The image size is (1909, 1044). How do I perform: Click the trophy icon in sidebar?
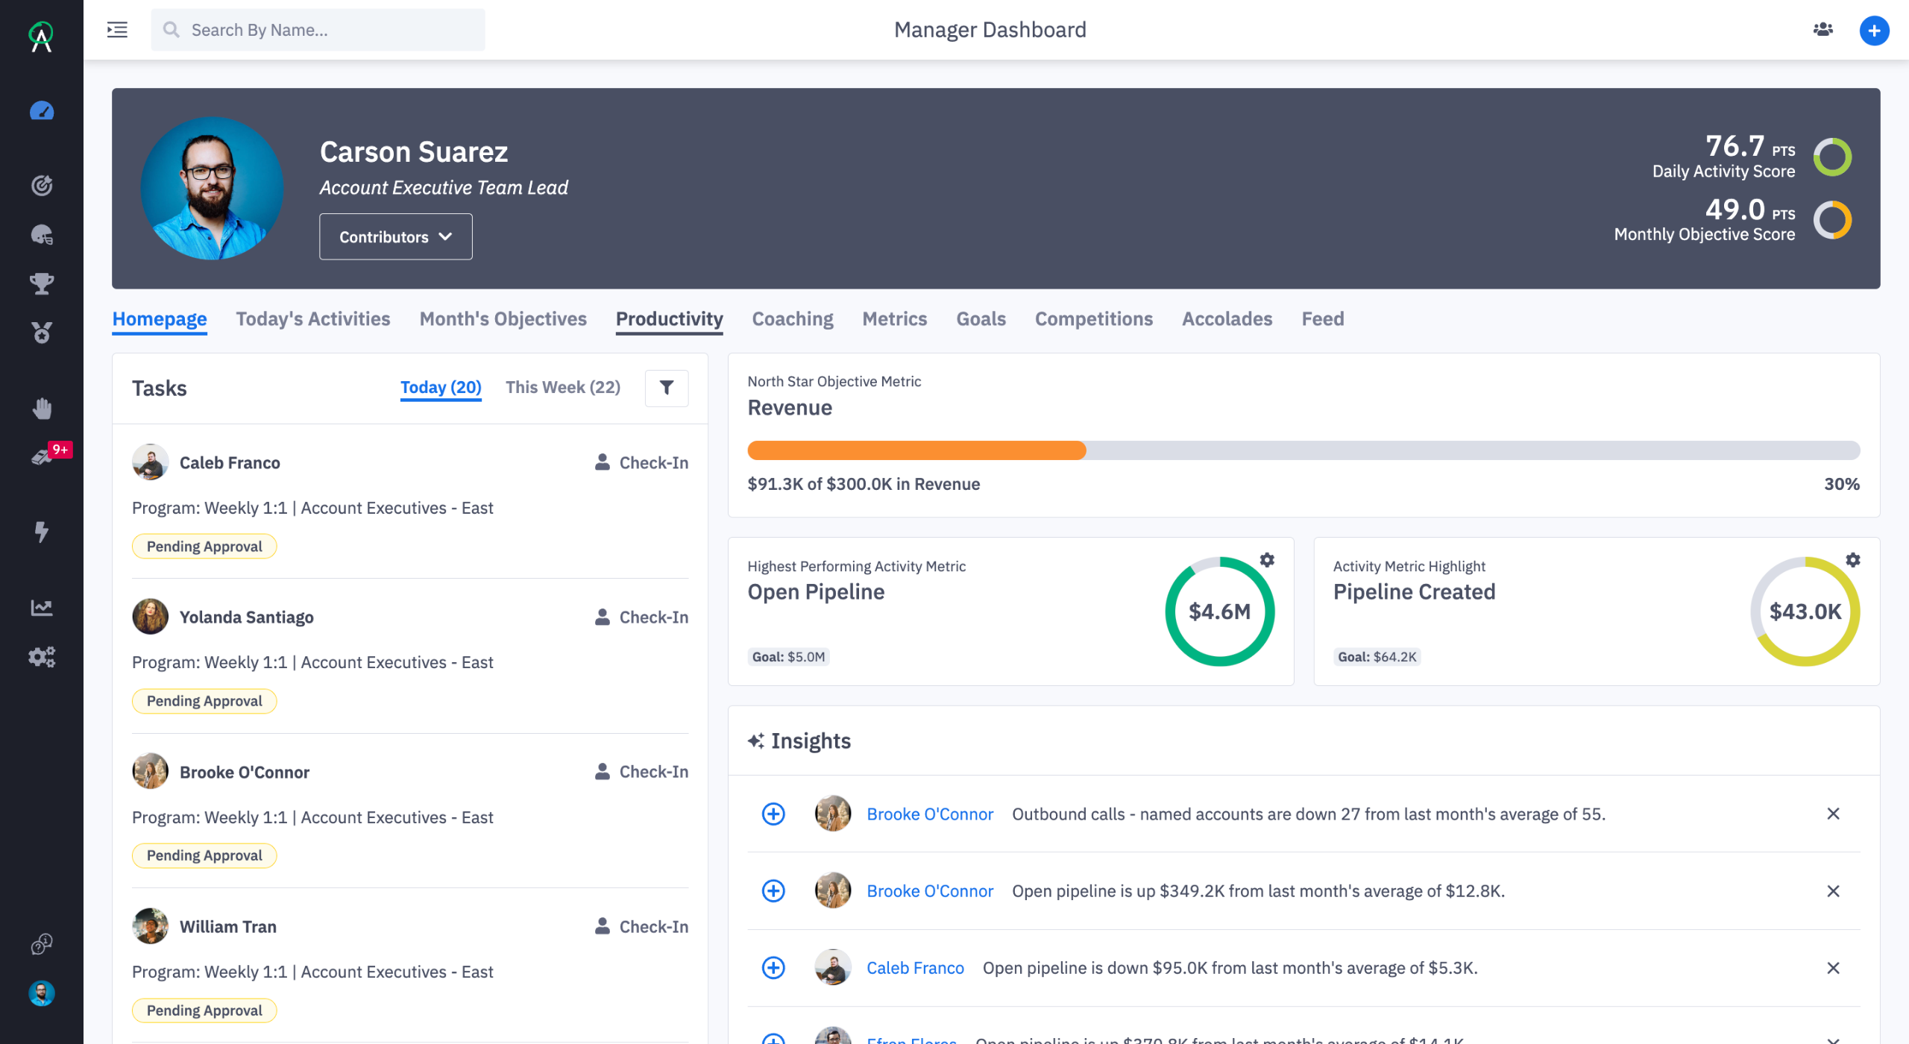pos(42,283)
